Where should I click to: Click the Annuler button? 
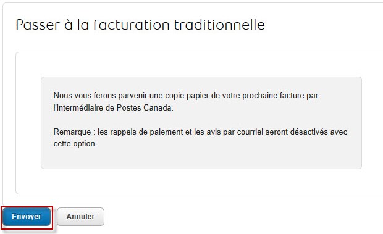tap(80, 217)
